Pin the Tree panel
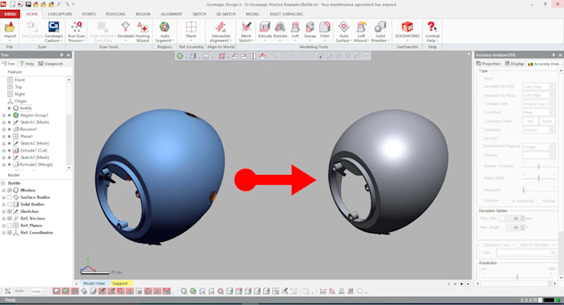564x305 pixels. pyautogui.click(x=62, y=55)
